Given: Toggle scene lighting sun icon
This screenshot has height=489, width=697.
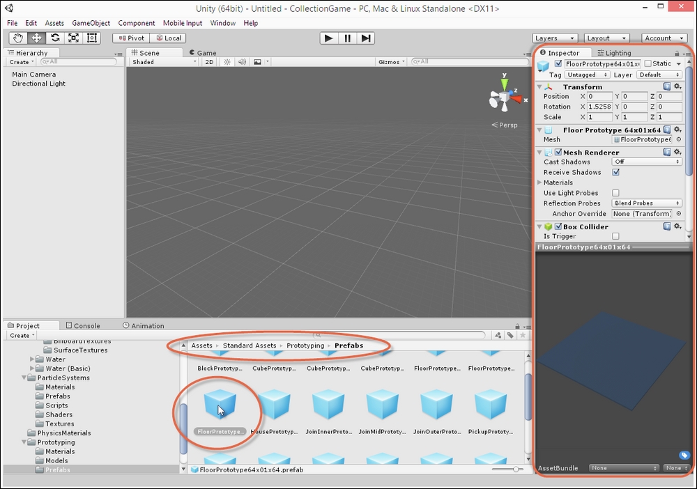Looking at the screenshot, I should pos(227,62).
